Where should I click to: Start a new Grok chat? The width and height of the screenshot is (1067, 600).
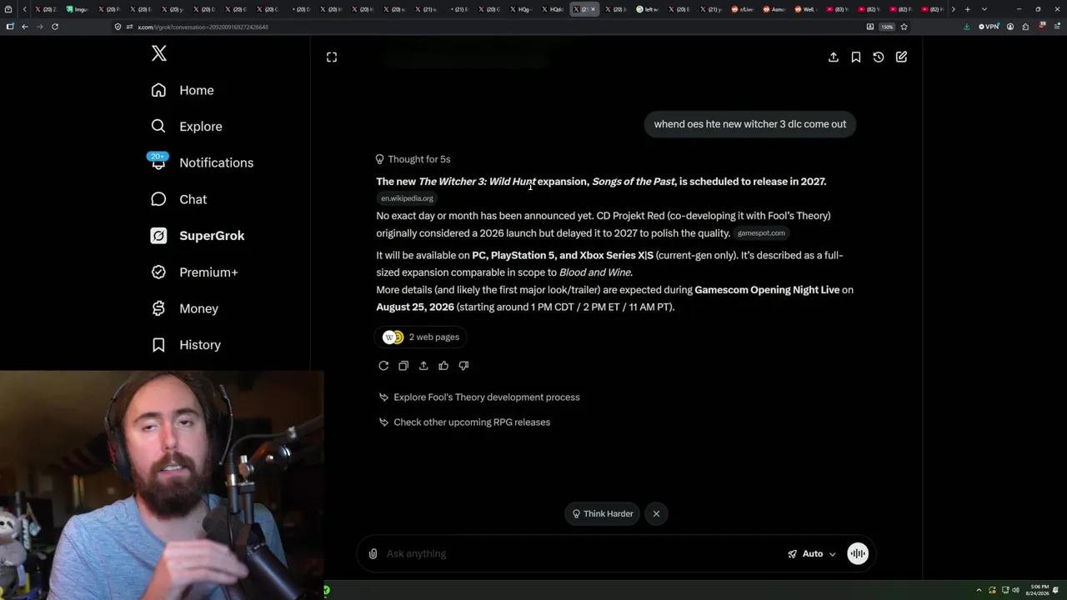point(901,57)
